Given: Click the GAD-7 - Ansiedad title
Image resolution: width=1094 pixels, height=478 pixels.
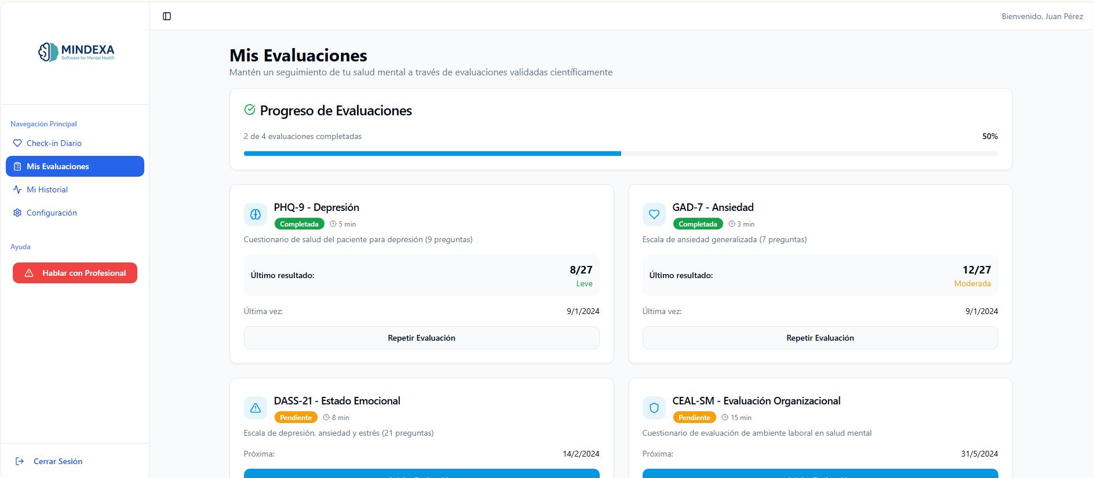Looking at the screenshot, I should click(x=713, y=207).
